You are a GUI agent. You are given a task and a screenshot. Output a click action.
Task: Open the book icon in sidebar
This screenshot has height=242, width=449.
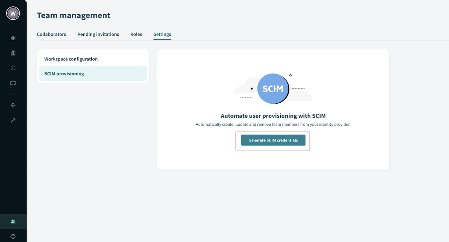pos(13,83)
